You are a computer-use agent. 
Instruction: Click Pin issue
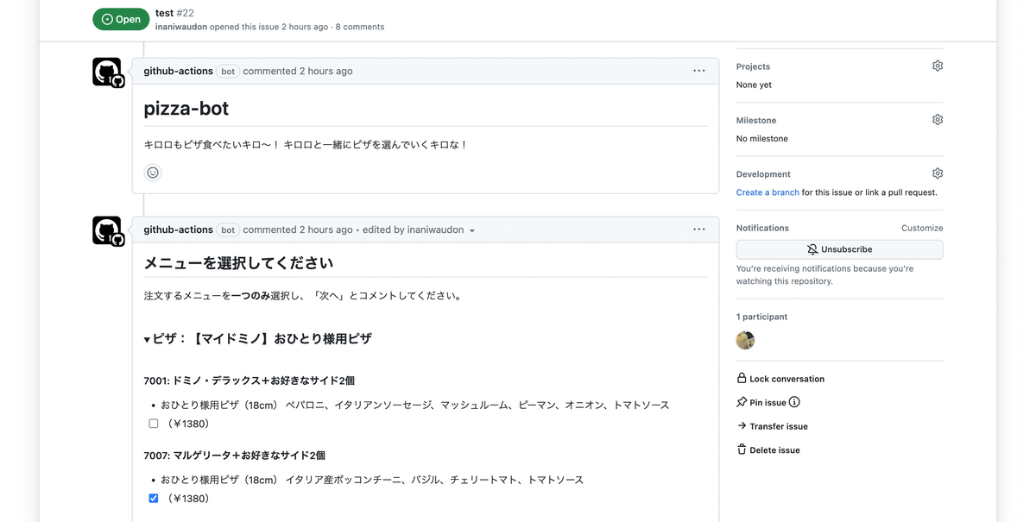(761, 402)
